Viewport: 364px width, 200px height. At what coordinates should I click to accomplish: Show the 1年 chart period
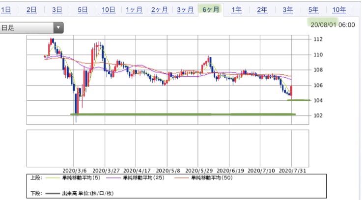[237, 10]
